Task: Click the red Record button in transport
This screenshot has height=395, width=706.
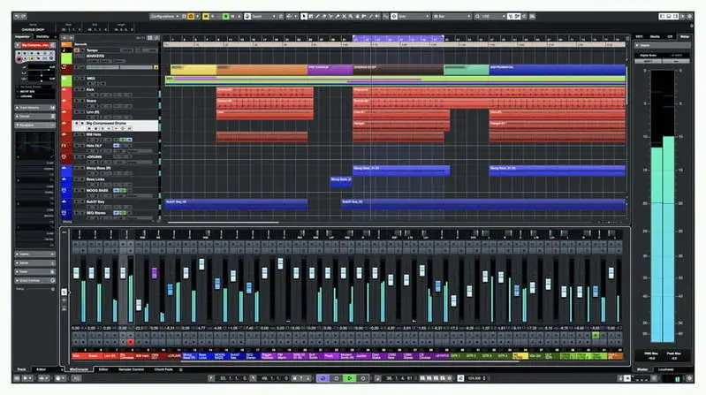Action: point(363,378)
